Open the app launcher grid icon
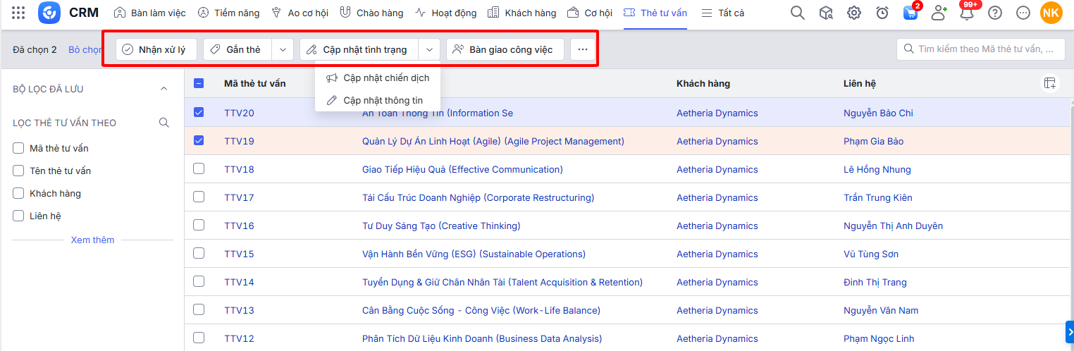 19,13
